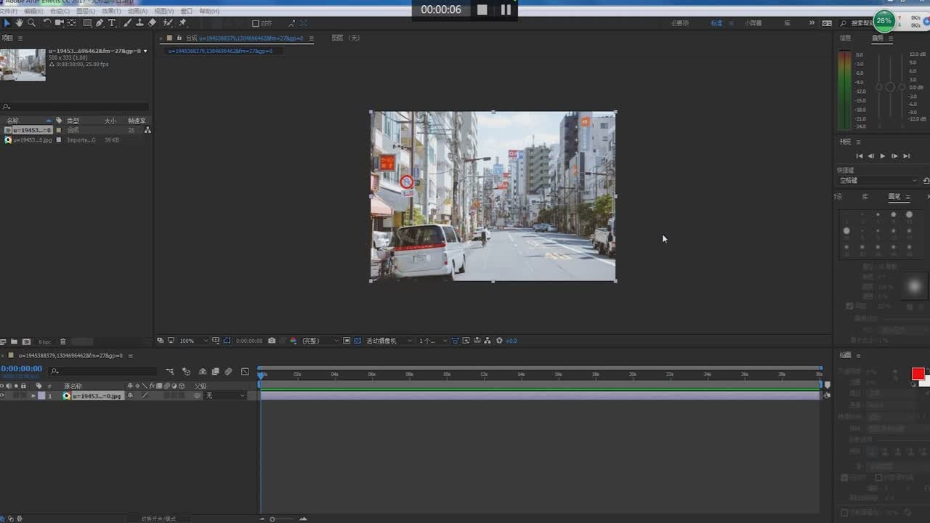Toggle frame blending enable in timeline
Screen dimensions: 930x523
(215, 371)
